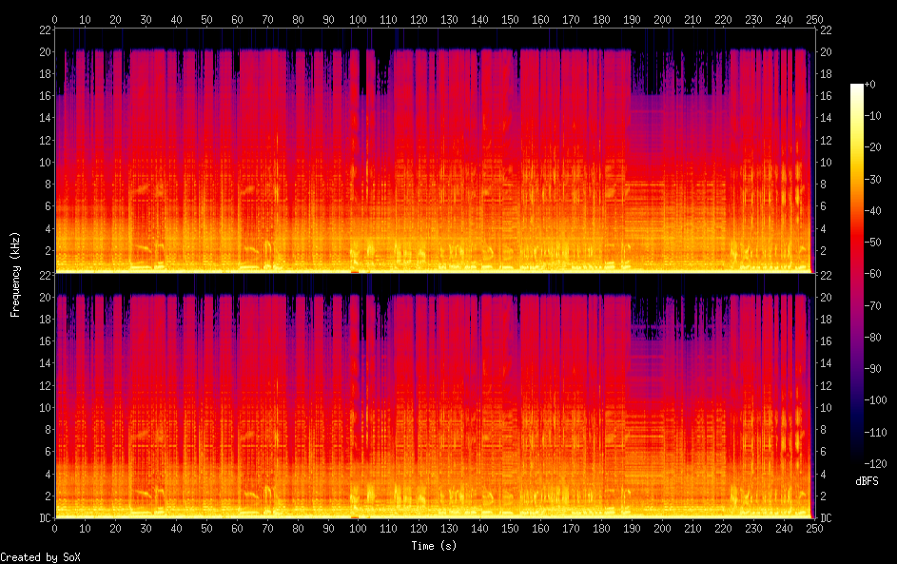Image resolution: width=897 pixels, height=564 pixels.
Task: Click the "Frequency (kHz)" vertical axis label
Action: [x=15, y=274]
